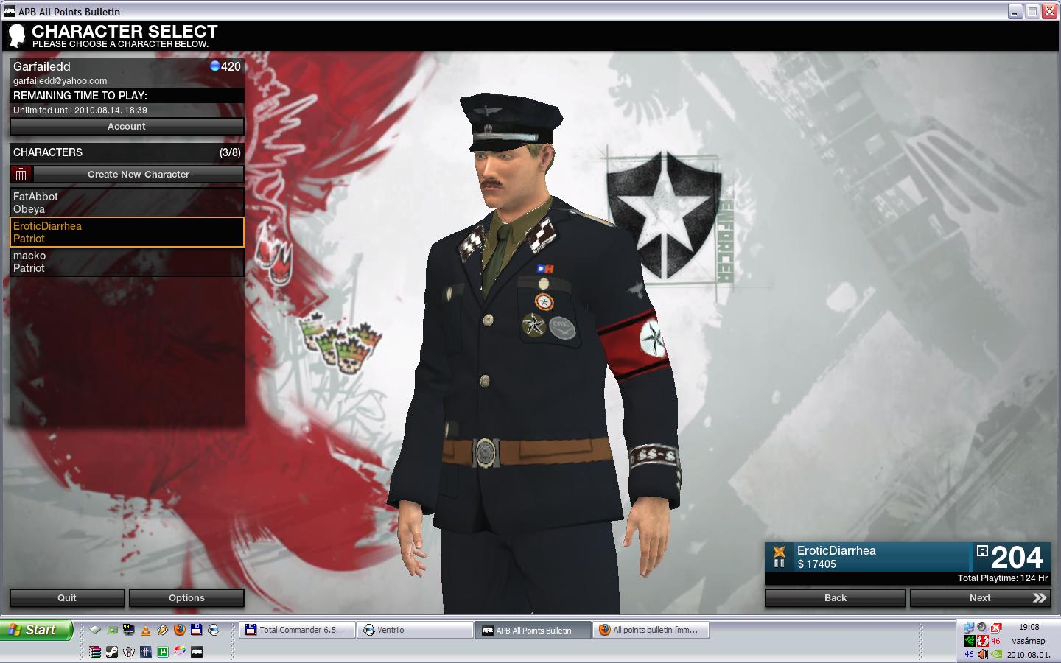Click the red and white arrows tray icon

[x=983, y=641]
